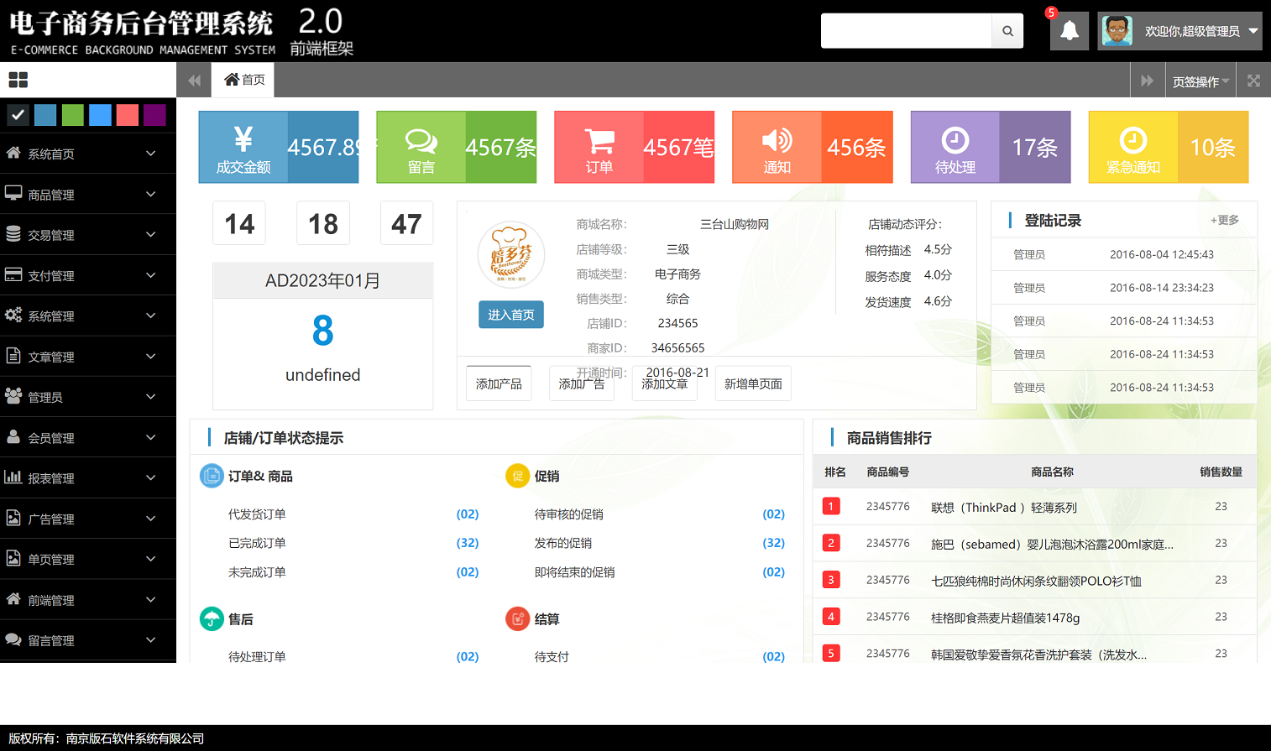Click the +更多 link in login records

tap(1224, 220)
